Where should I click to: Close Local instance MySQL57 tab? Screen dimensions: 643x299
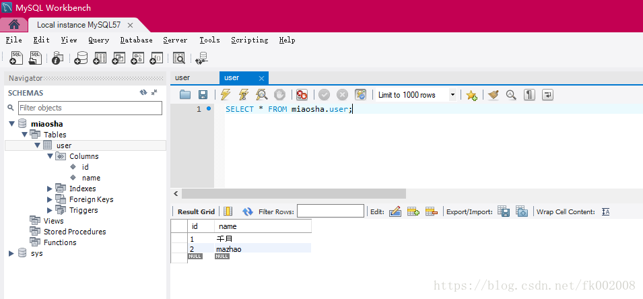click(130, 25)
